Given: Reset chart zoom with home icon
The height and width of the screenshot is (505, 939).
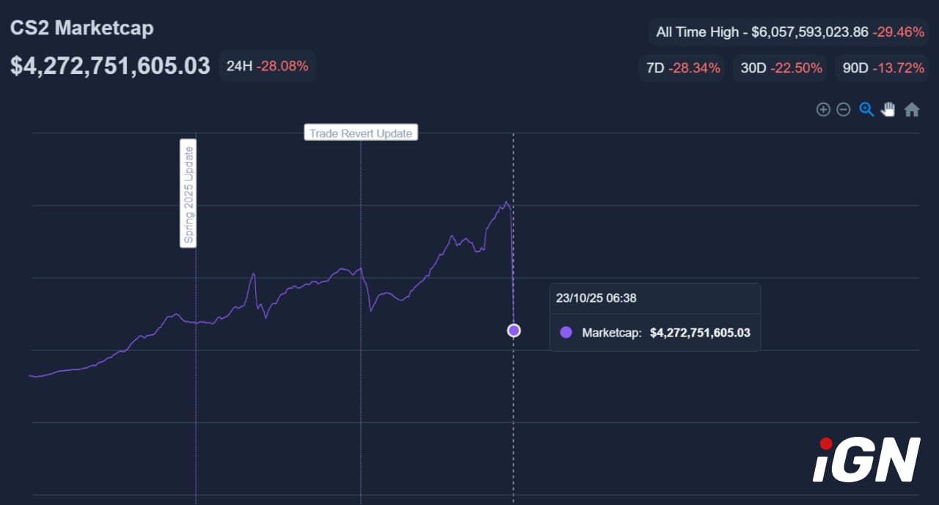Looking at the screenshot, I should tap(912, 110).
